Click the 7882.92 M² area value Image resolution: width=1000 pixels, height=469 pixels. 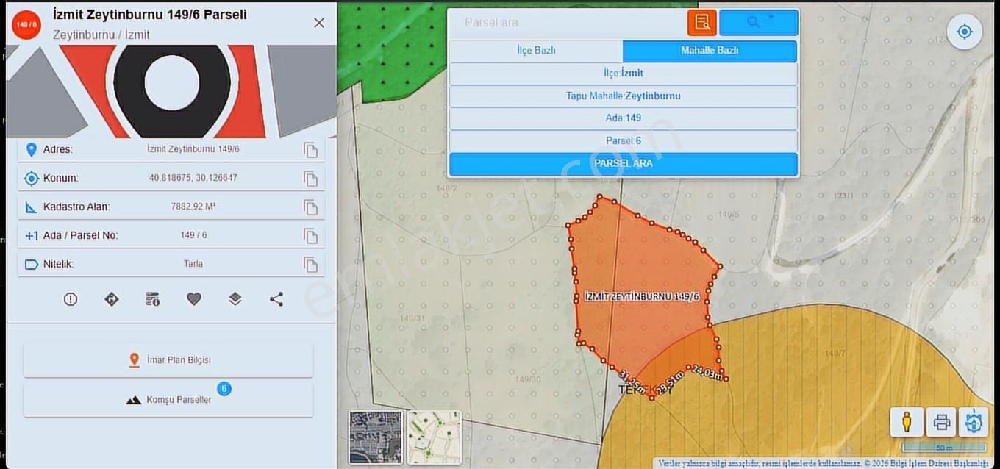(x=193, y=207)
